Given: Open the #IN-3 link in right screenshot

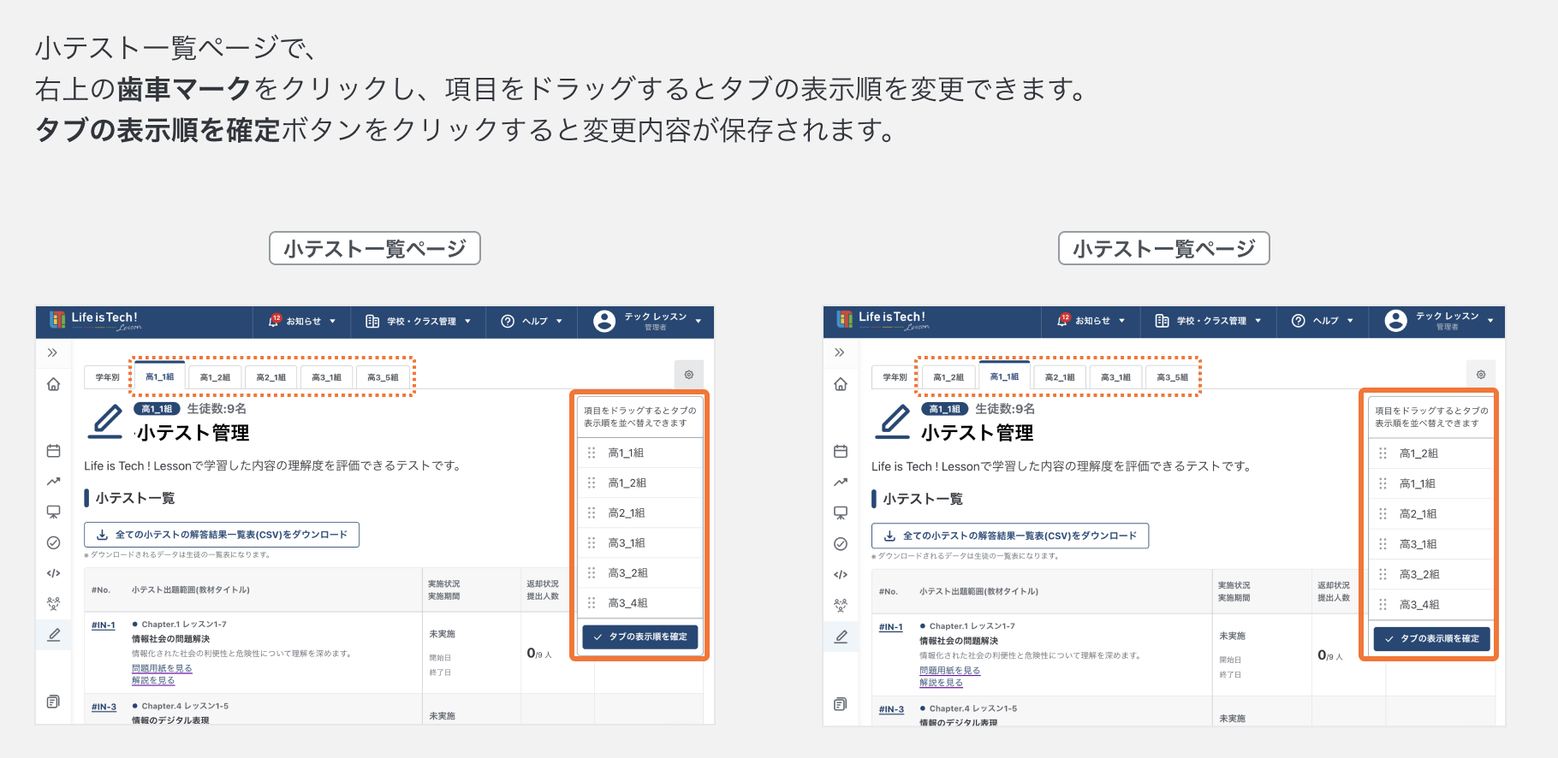Looking at the screenshot, I should point(891,709).
